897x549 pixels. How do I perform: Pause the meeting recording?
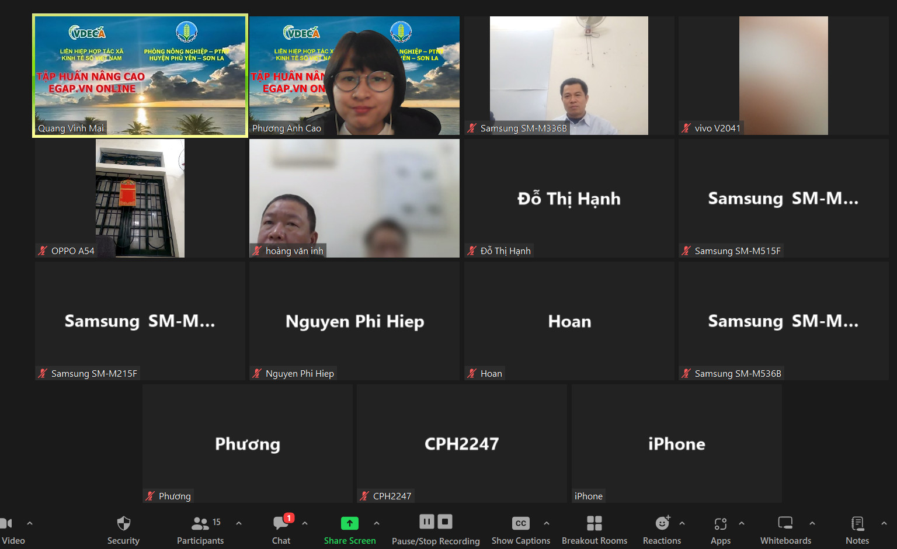tap(427, 522)
